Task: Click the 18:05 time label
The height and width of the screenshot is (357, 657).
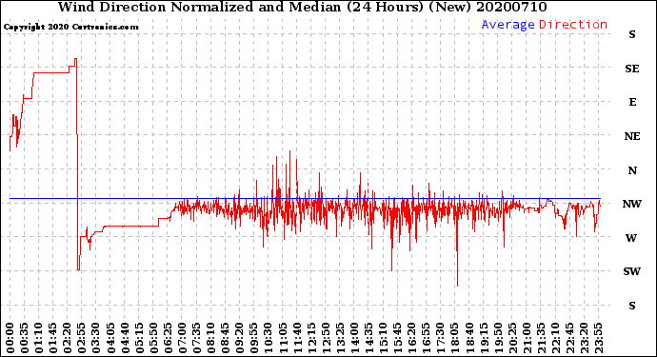Action: [x=455, y=338]
